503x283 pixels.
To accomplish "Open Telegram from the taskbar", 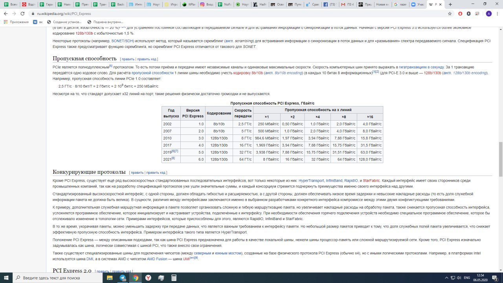I will [123, 277].
